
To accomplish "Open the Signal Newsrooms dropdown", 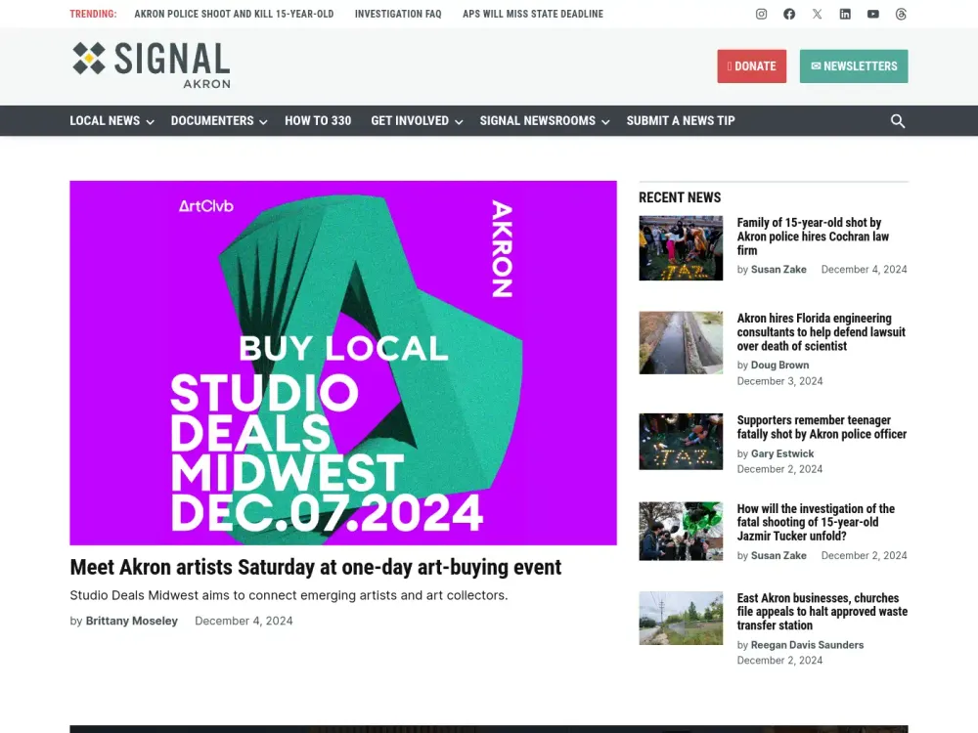I will [x=544, y=120].
